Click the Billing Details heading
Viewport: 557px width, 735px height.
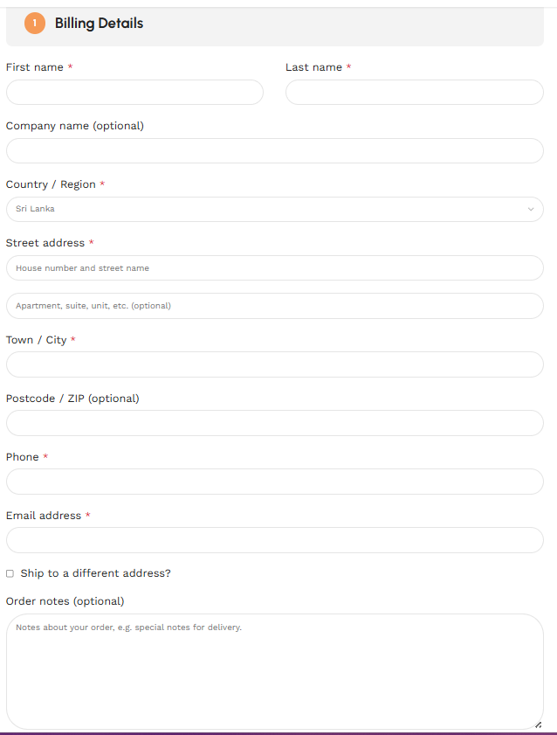coord(99,23)
